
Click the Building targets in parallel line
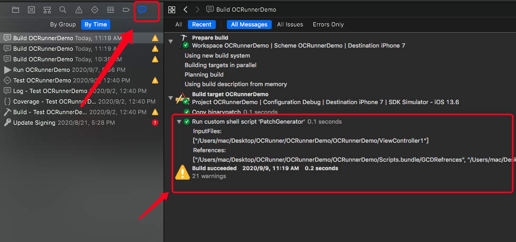221,65
